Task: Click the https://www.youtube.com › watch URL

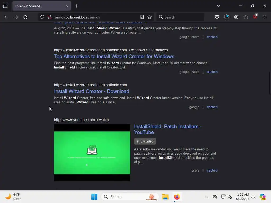Action: (81, 120)
